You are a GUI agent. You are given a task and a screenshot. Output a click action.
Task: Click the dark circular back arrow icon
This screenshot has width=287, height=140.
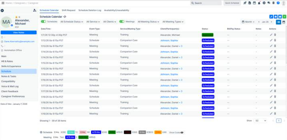2,10
